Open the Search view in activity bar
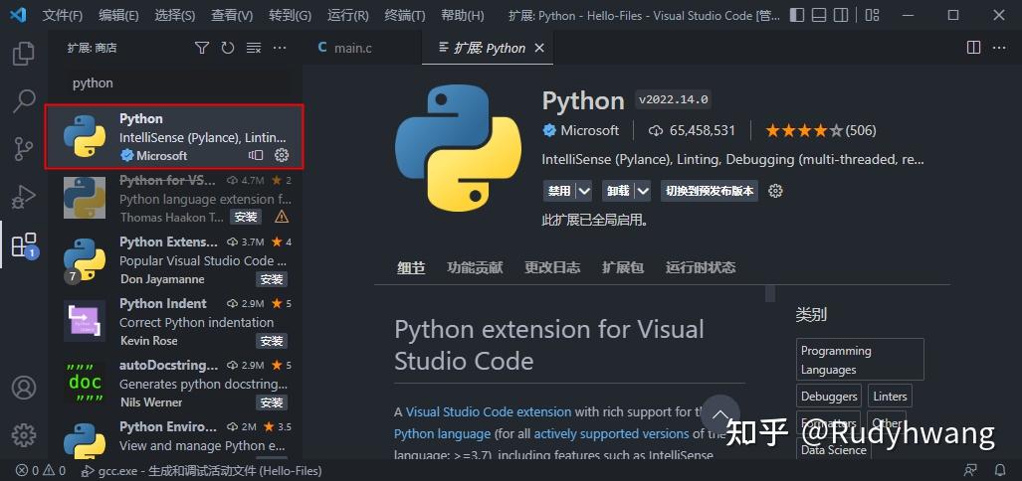This screenshot has width=1022, height=481. pos(24,101)
